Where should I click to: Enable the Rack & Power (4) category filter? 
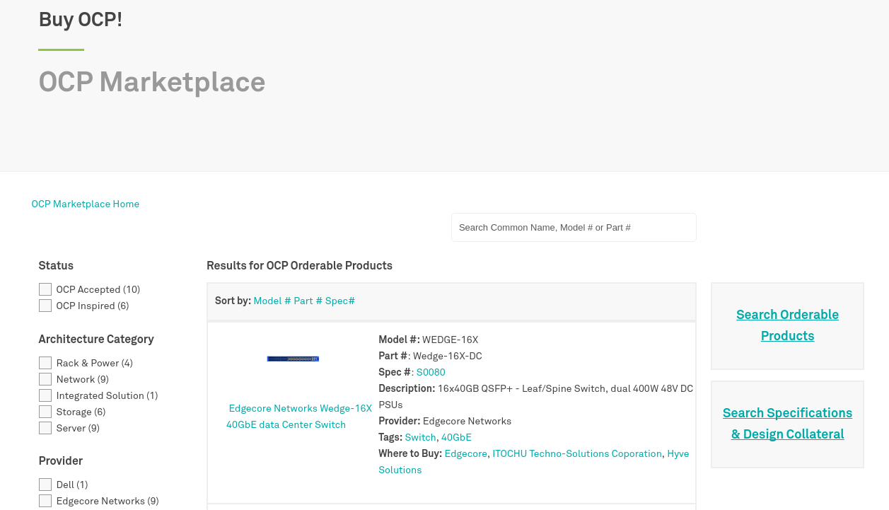coord(45,363)
